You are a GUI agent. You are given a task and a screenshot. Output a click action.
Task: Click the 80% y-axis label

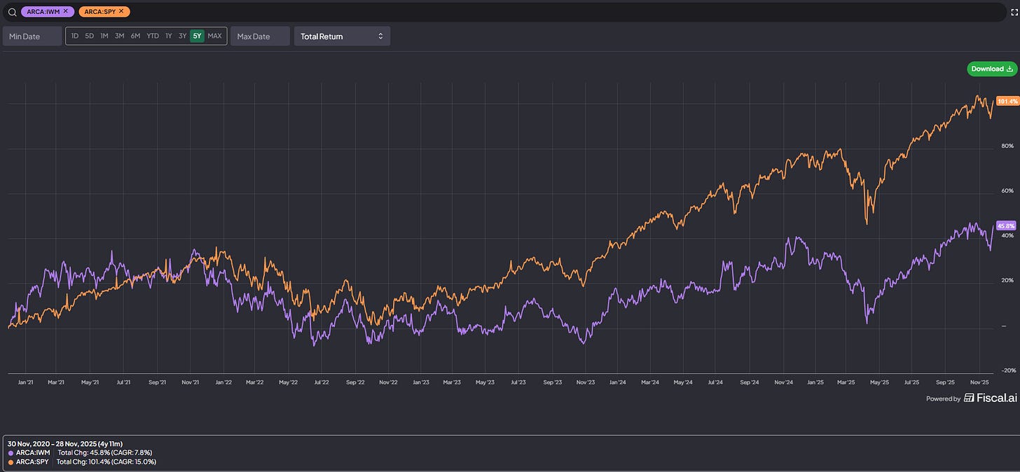point(1007,146)
